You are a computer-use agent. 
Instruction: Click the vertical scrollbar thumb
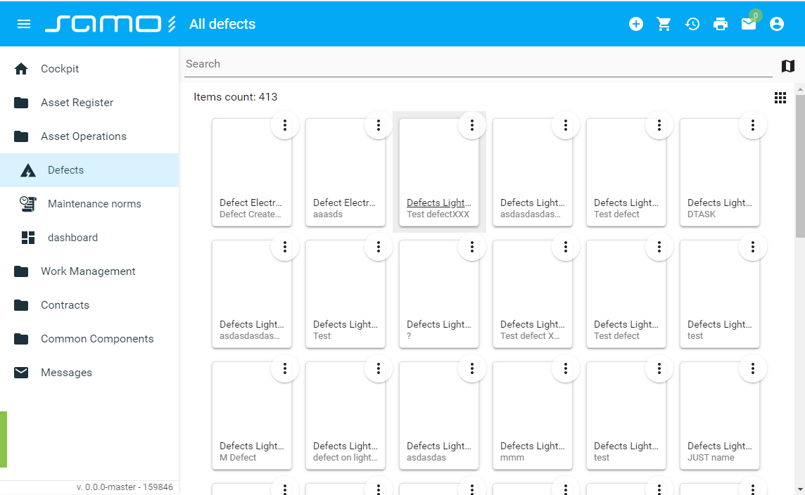coord(800,165)
